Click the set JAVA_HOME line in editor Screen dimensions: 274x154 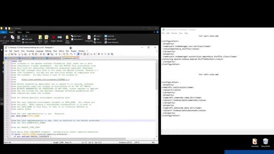pyautogui.click(x=26, y=116)
